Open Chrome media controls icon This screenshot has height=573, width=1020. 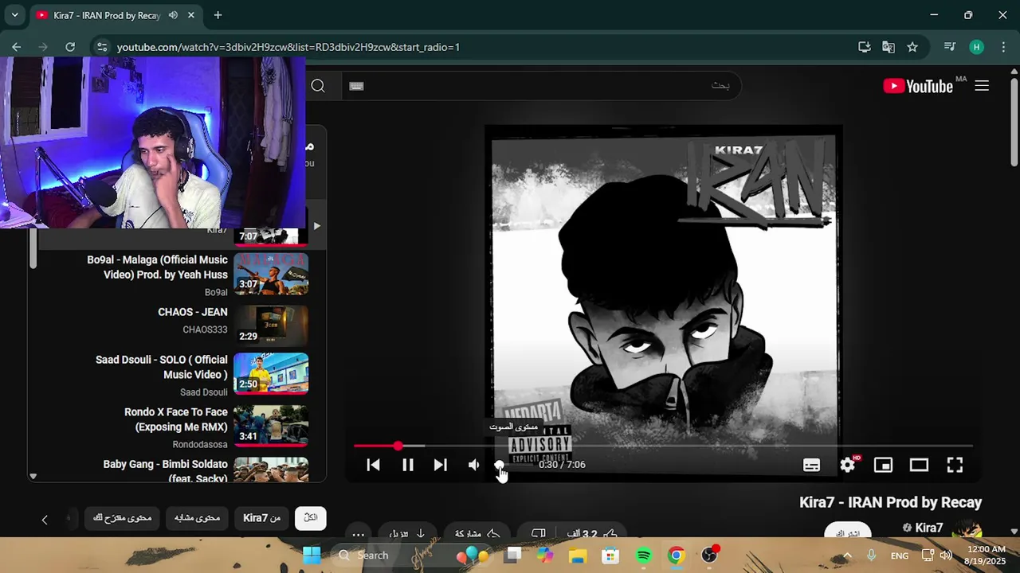[x=949, y=47]
